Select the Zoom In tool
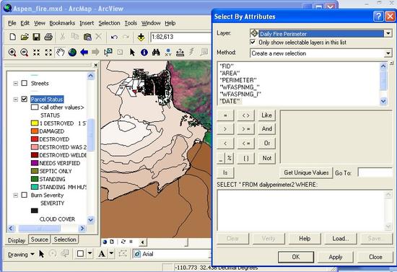This screenshot has height=272, width=397. pos(12,53)
